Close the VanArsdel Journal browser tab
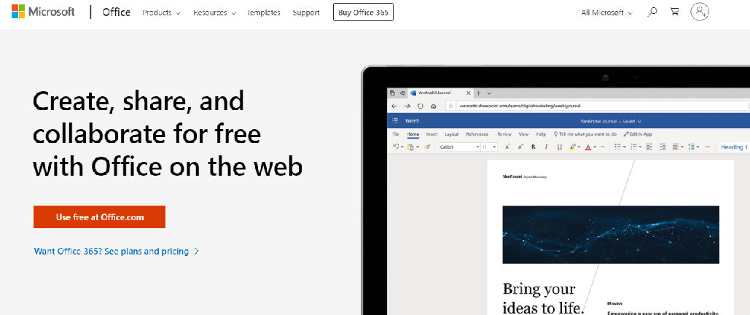The width and height of the screenshot is (750, 315). (468, 93)
